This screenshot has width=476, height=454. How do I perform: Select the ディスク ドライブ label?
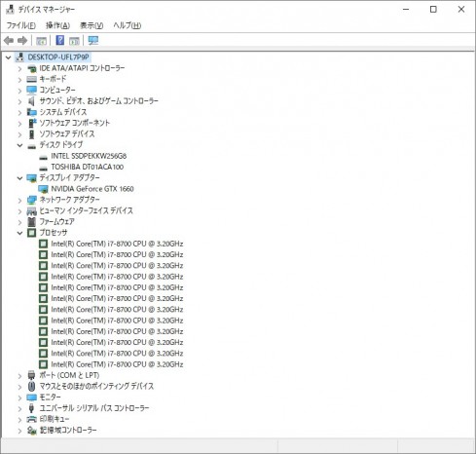61,145
